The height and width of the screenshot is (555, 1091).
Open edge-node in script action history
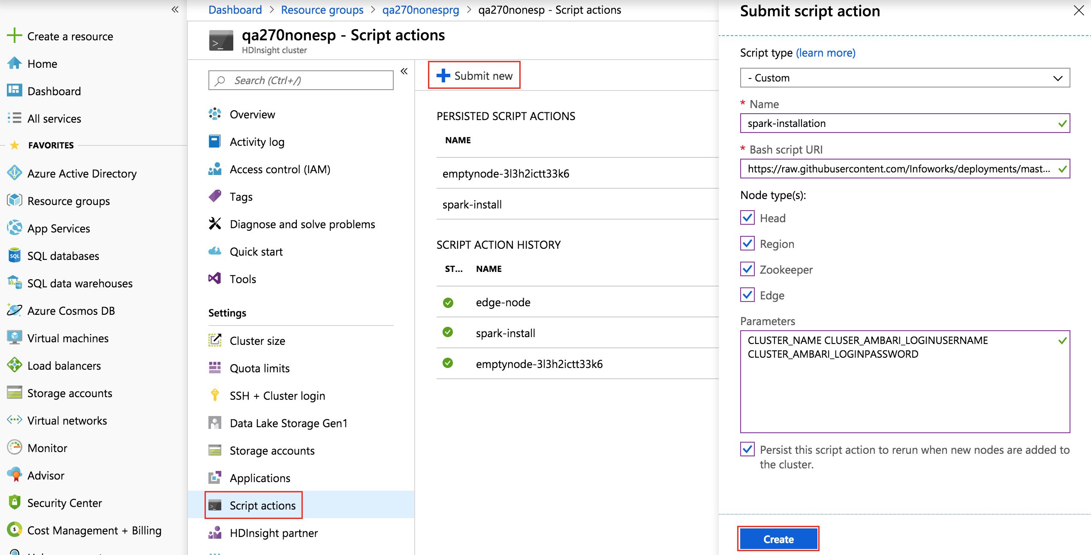pyautogui.click(x=577, y=302)
